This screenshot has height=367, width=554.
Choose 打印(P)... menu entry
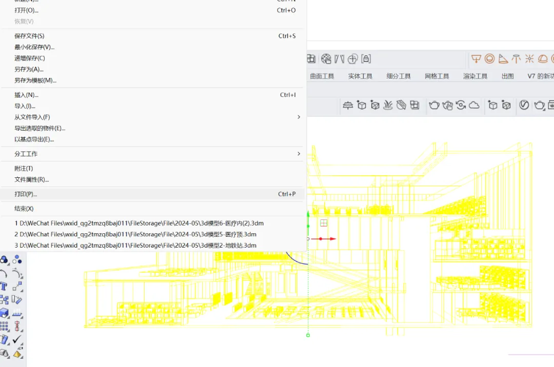coord(152,194)
